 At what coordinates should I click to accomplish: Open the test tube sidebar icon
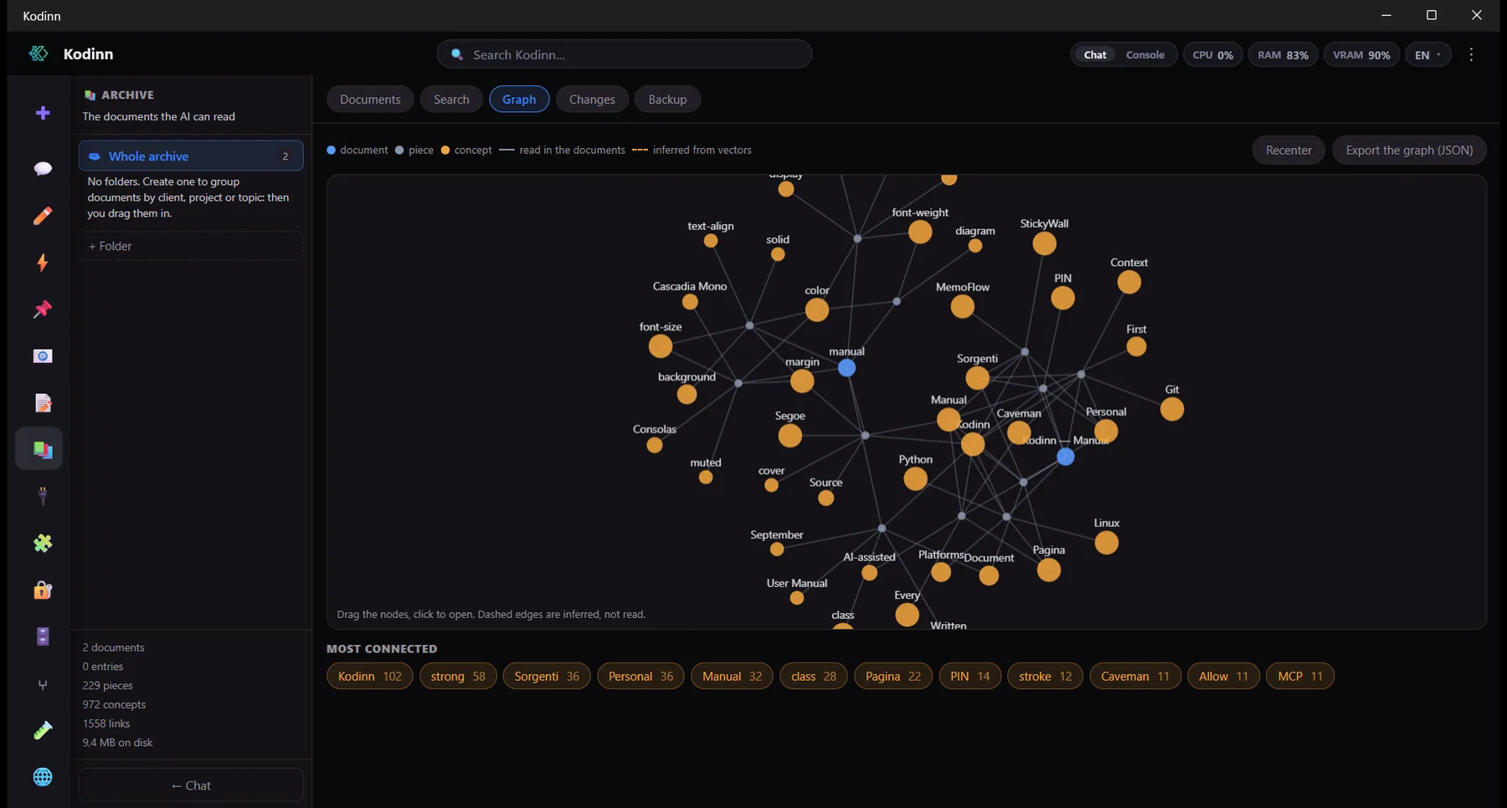click(x=43, y=730)
